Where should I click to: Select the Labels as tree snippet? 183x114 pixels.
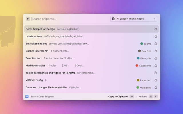tap(33, 36)
